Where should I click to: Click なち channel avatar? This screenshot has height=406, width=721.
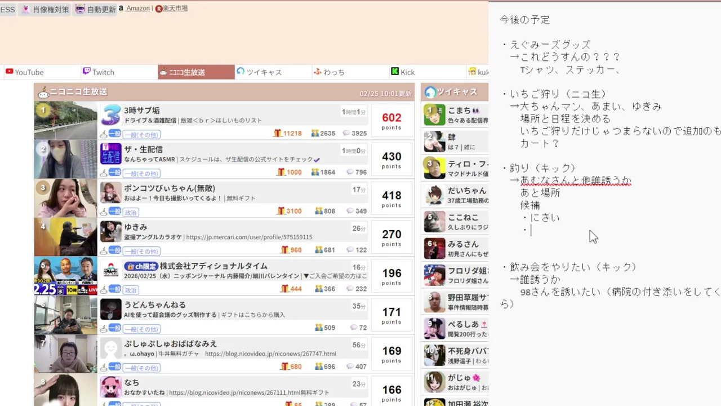pyautogui.click(x=111, y=387)
